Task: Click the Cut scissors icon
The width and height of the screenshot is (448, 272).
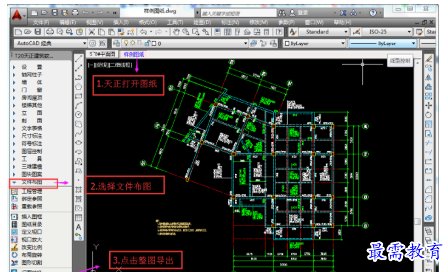Action: (92, 32)
